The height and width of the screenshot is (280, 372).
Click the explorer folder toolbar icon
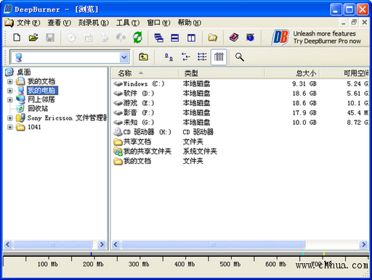tap(212, 38)
